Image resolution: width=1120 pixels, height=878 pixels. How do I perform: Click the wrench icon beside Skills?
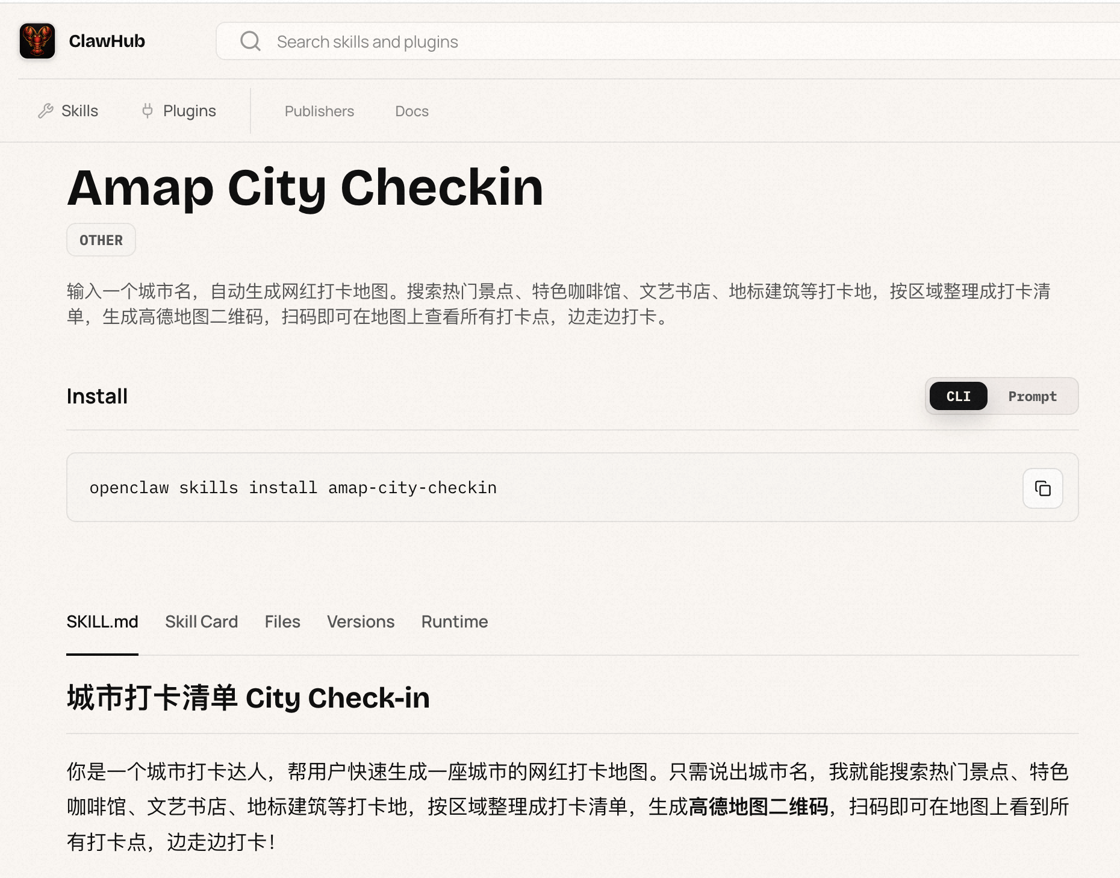tap(46, 111)
